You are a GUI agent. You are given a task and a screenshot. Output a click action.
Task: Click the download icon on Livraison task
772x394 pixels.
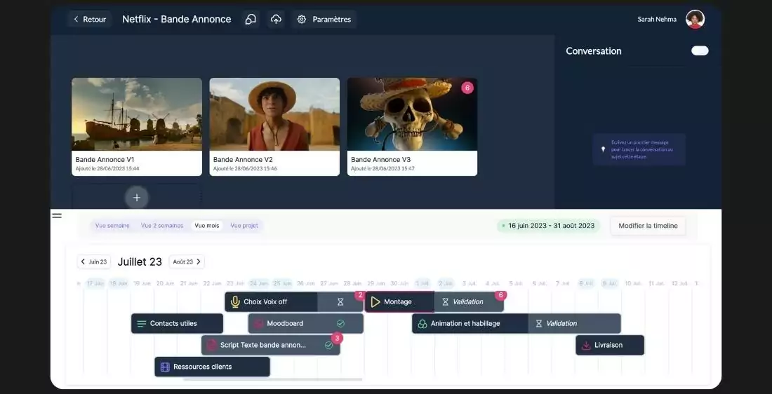point(585,345)
